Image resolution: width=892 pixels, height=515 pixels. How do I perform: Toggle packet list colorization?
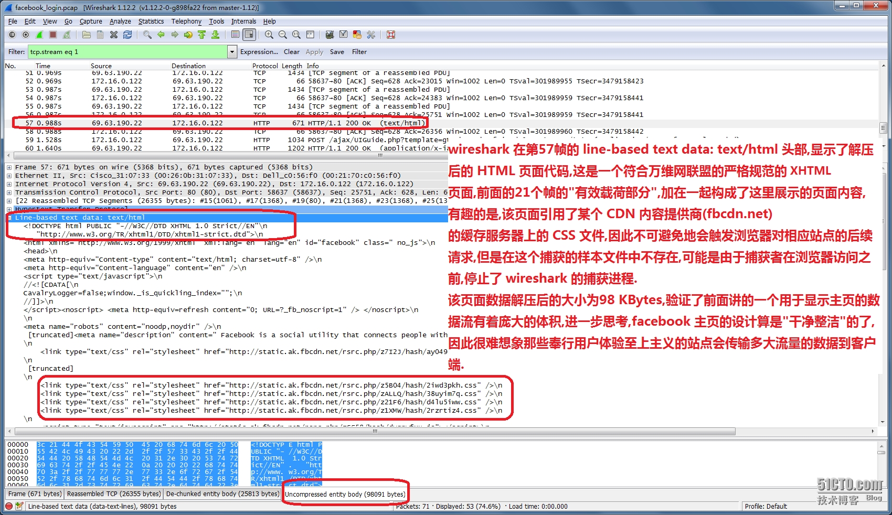pyautogui.click(x=235, y=35)
